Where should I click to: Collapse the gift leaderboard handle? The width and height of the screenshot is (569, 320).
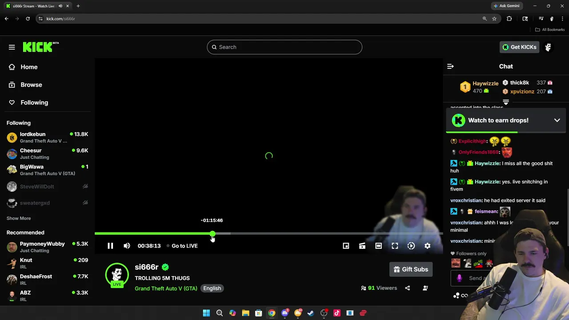click(x=506, y=102)
